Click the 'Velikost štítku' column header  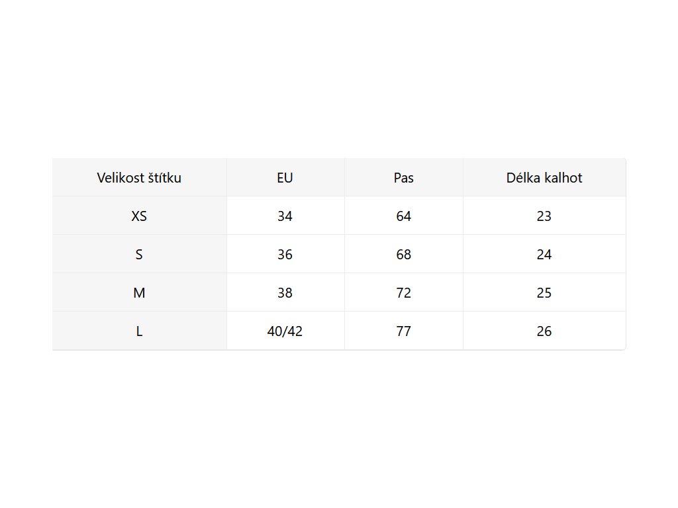139,178
